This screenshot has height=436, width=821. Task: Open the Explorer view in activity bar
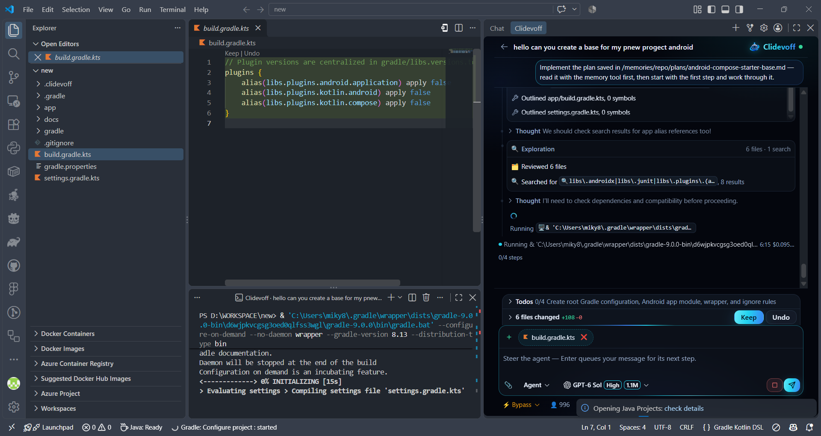point(14,30)
